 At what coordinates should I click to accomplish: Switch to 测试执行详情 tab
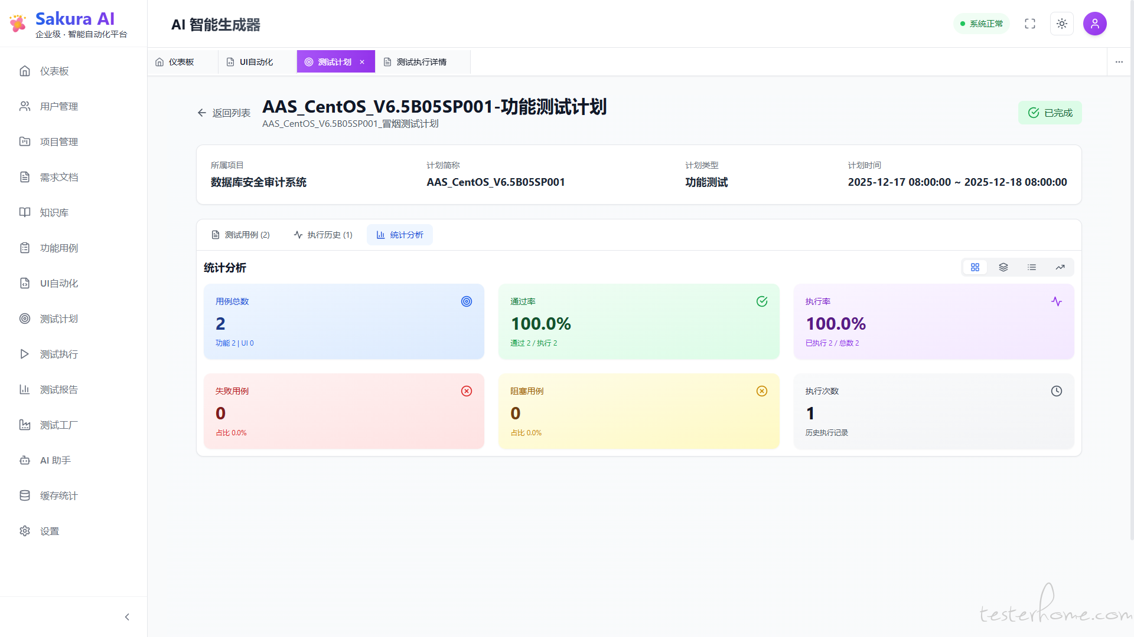[x=421, y=62]
